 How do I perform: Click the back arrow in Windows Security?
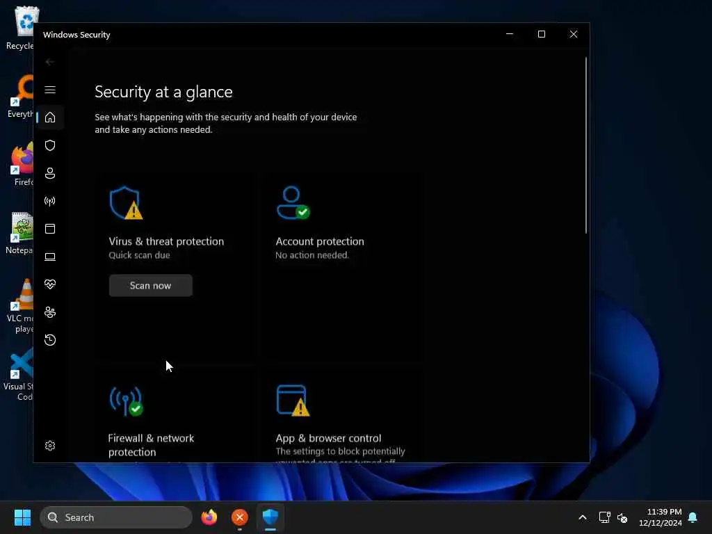(50, 62)
